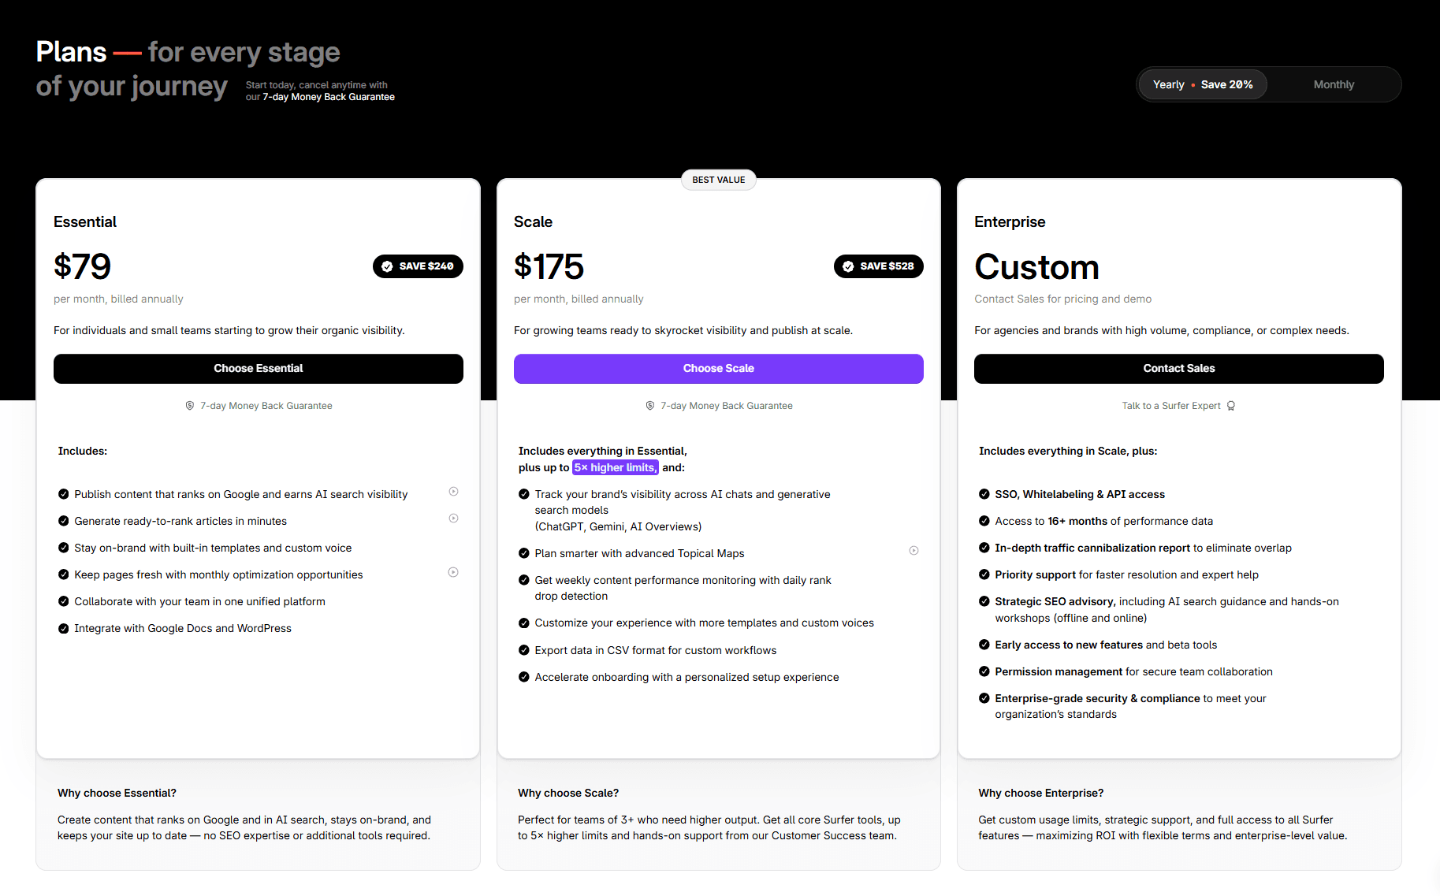The image size is (1440, 896).
Task: Click the BEST VALUE badge
Action: (718, 180)
